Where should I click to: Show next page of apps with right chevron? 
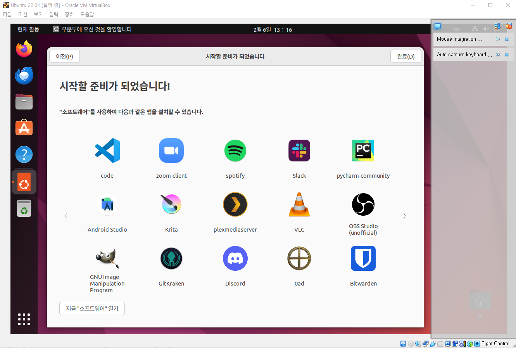pos(404,216)
